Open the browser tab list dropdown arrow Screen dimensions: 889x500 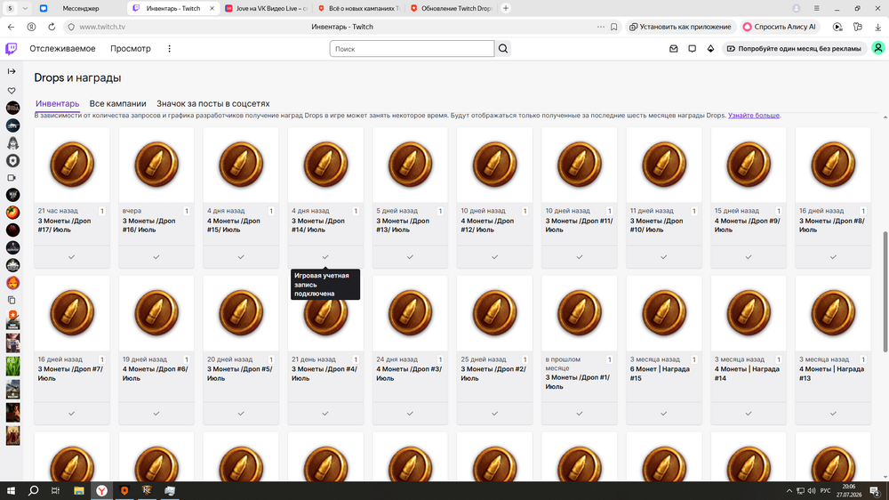click(25, 9)
